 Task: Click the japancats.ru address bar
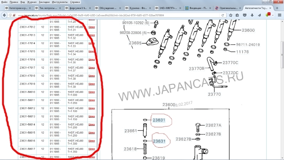point(119,15)
